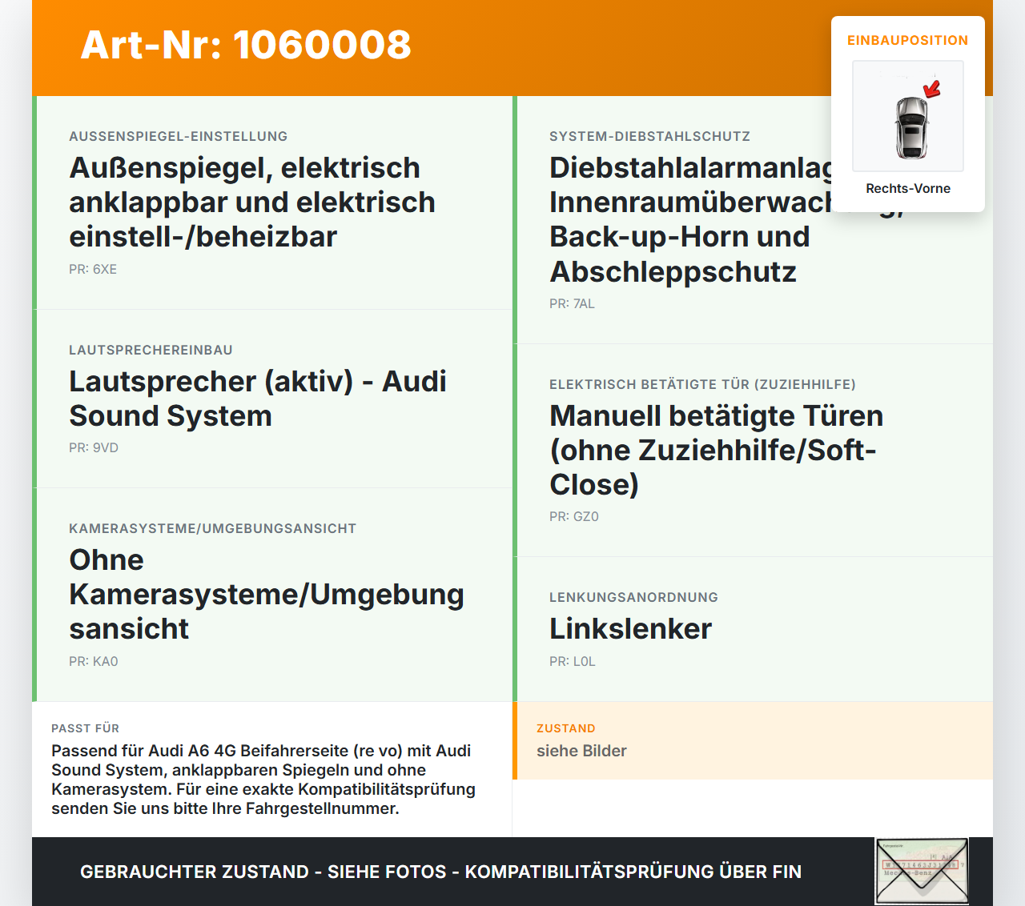The height and width of the screenshot is (906, 1025).
Task: Click the PR: 7AL code
Action: 572,303
